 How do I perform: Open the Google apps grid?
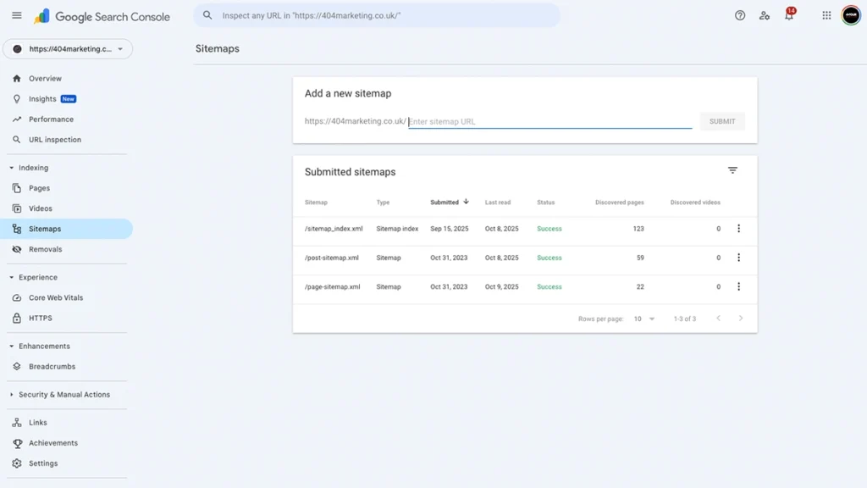[826, 15]
